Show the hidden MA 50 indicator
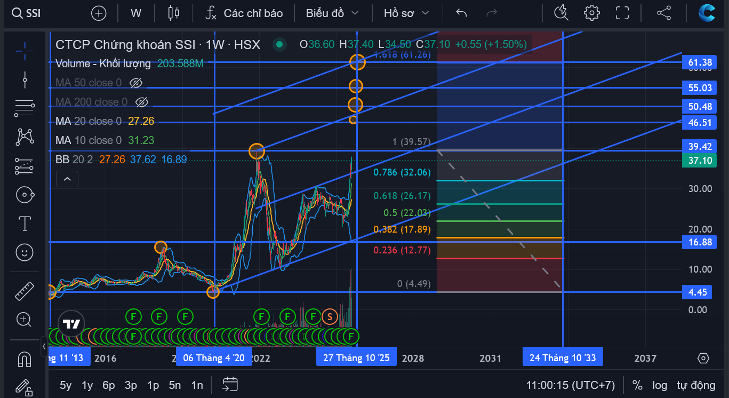The height and width of the screenshot is (398, 729). tap(137, 83)
